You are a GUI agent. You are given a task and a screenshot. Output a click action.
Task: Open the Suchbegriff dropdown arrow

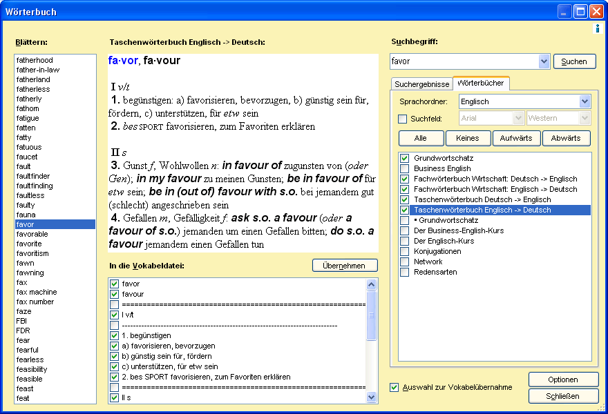544,61
